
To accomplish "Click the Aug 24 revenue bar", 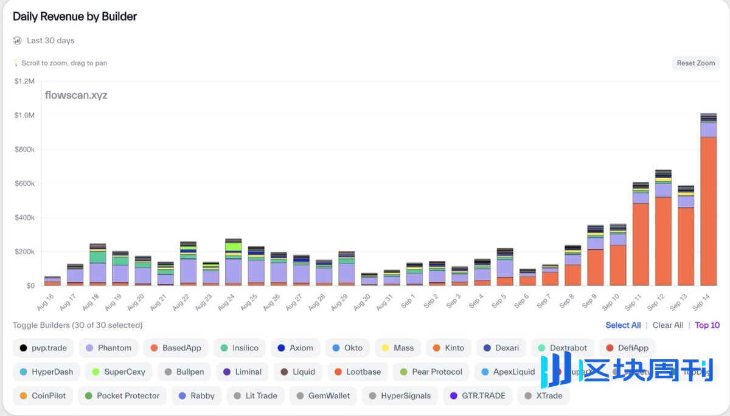I will 234,262.
